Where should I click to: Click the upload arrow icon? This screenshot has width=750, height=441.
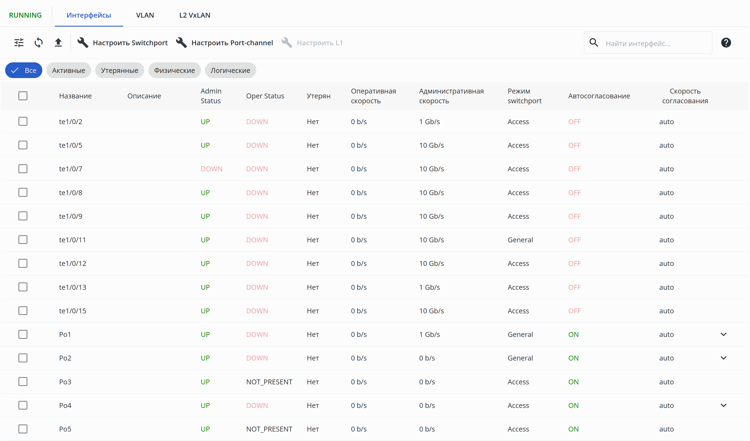58,43
